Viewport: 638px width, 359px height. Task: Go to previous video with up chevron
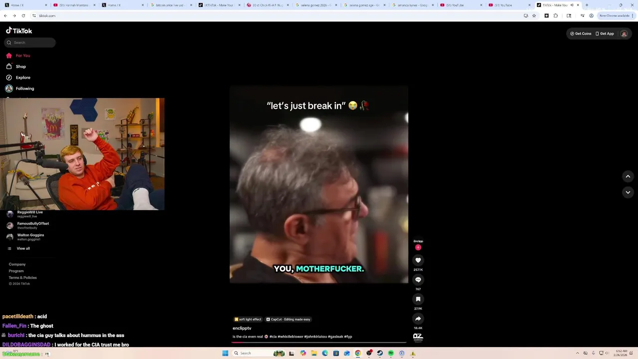point(628,176)
